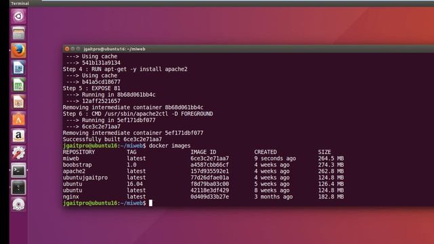Viewport: 434px width, 244px height.
Task: Click image ID 0d409d33b27e
Action: 210,197
